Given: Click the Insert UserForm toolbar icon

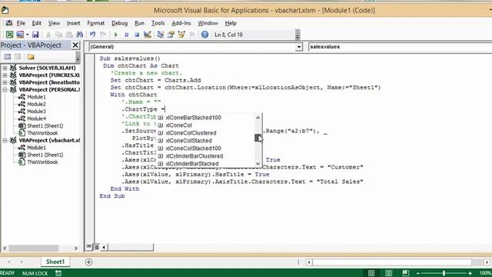Looking at the screenshot, I should click(x=20, y=35).
